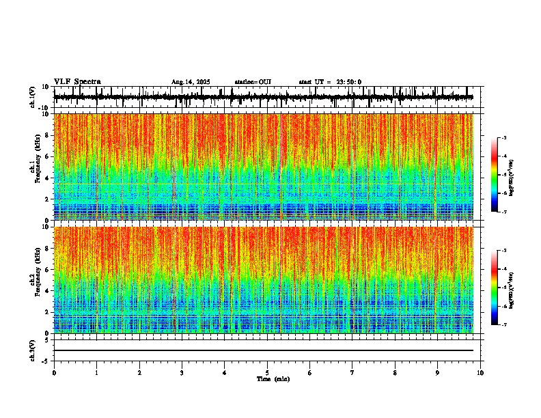
Task: Click the ch.2 spectrogram panel
Action: 264,280
